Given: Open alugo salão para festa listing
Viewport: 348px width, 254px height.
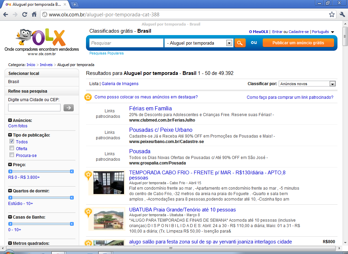Looking at the screenshot, I should tap(210, 242).
